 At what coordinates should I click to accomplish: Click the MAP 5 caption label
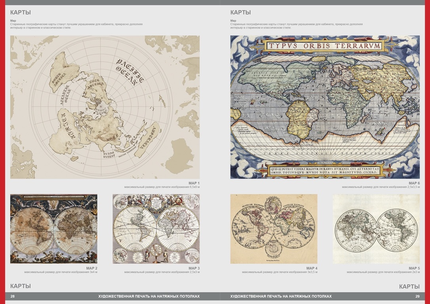click(414, 268)
